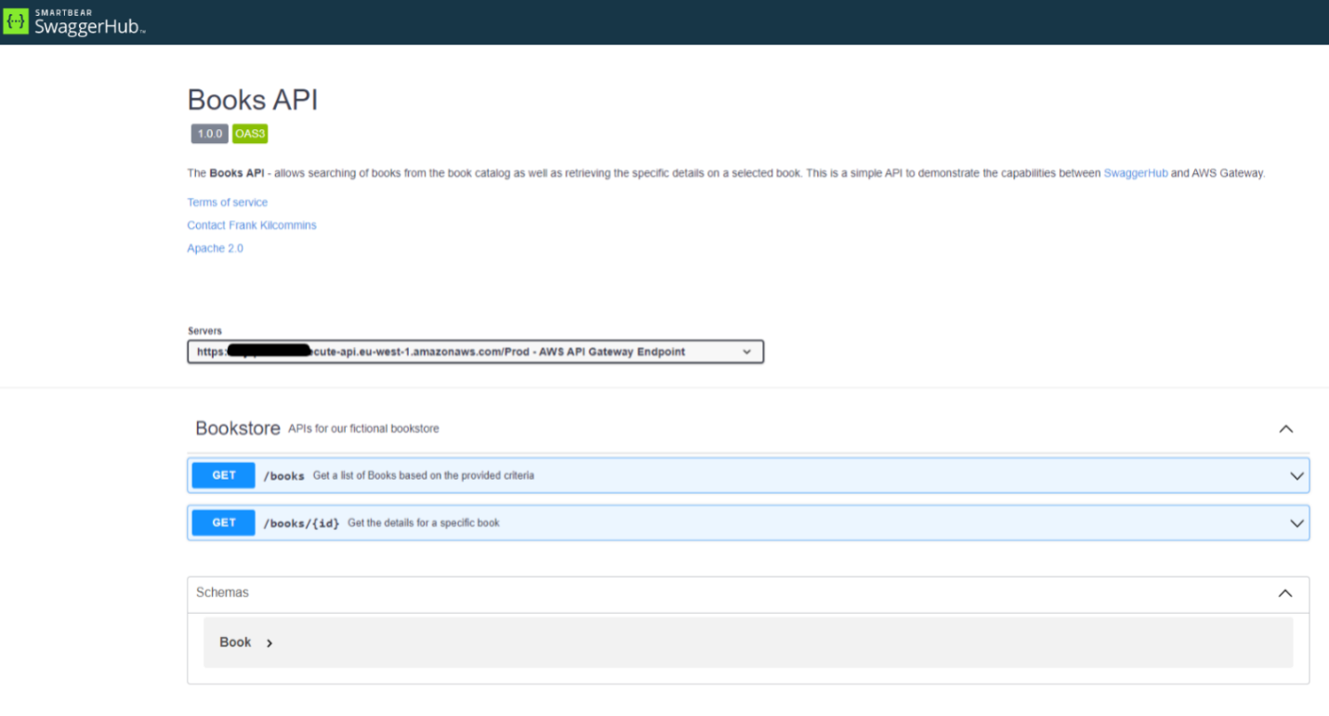
Task: Open the Terms of service link
Action: 227,203
